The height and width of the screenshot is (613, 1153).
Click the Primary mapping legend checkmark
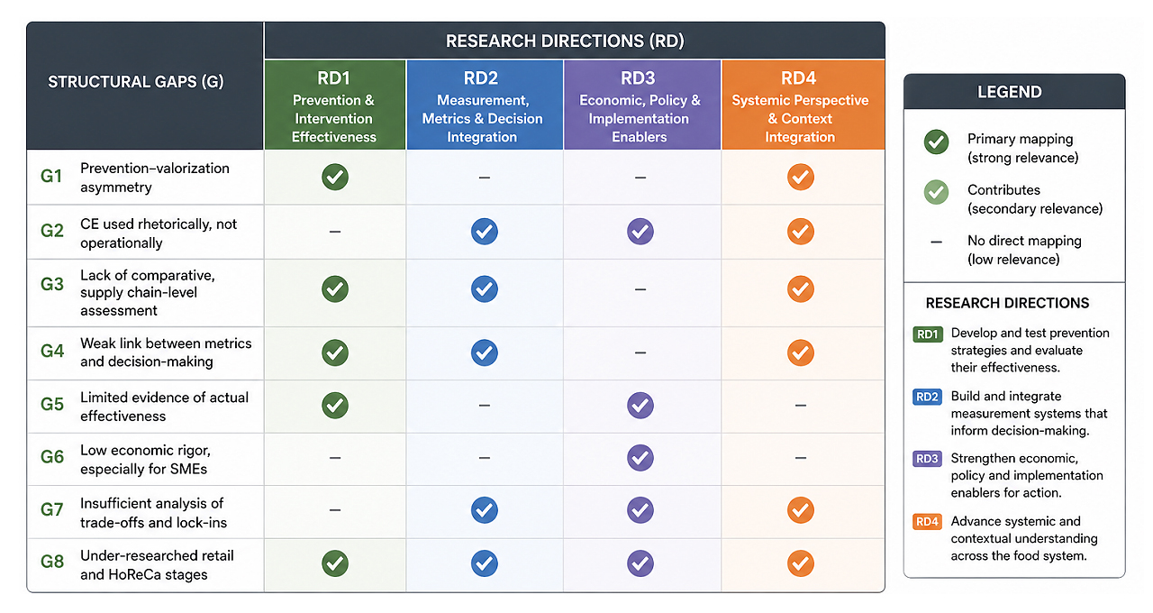[937, 142]
